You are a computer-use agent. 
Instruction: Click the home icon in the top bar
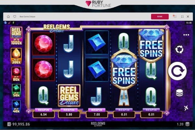coord(8,17)
